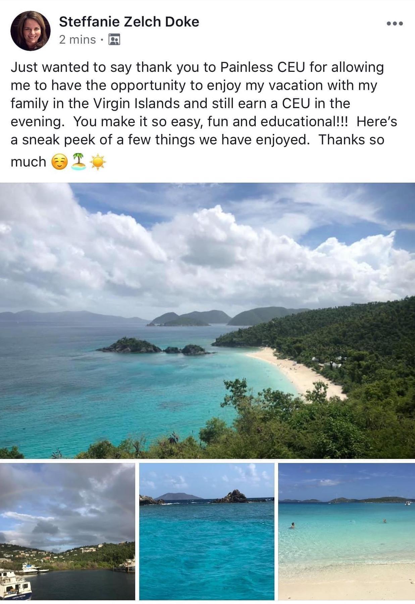Click the smiling face emoji
Viewport: 415px width, 604px height.
click(x=59, y=162)
